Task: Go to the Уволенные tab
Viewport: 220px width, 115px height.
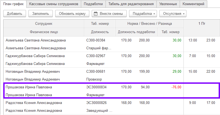Action: click(168, 4)
